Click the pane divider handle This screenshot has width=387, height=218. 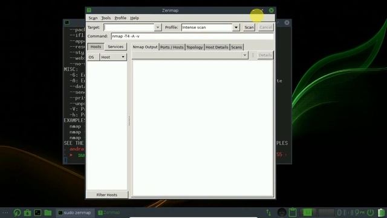(x=129, y=121)
